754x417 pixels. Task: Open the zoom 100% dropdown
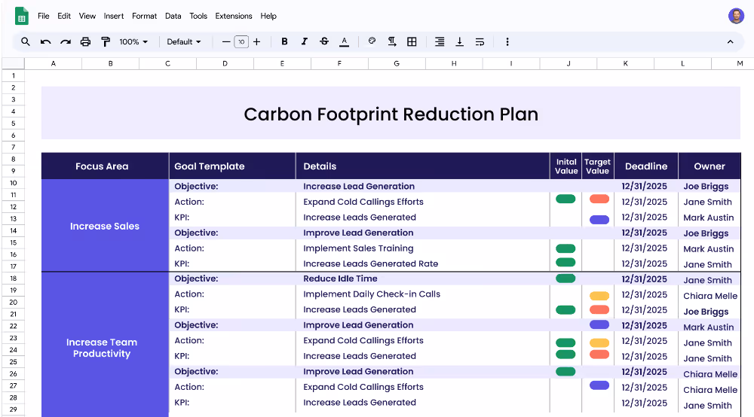coord(133,42)
